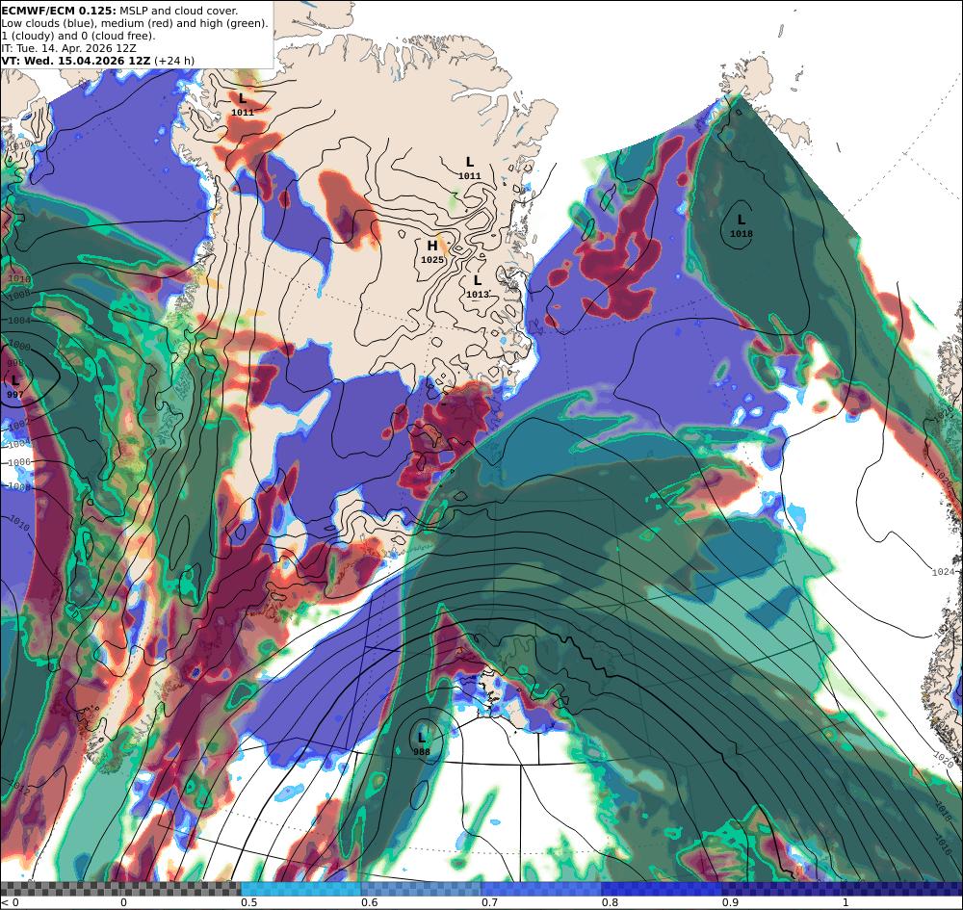Click the '0.6' colorbar tick label
The image size is (963, 910).
[x=369, y=902]
